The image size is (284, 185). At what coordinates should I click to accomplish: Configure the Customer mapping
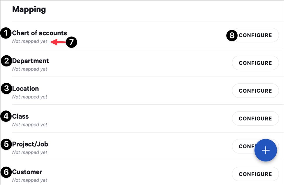(255, 174)
